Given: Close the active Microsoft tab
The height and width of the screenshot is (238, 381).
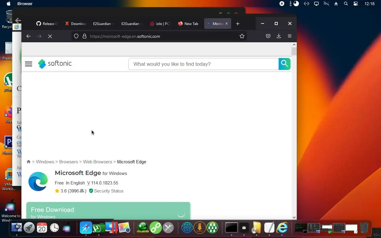Looking at the screenshot, I should point(227,24).
